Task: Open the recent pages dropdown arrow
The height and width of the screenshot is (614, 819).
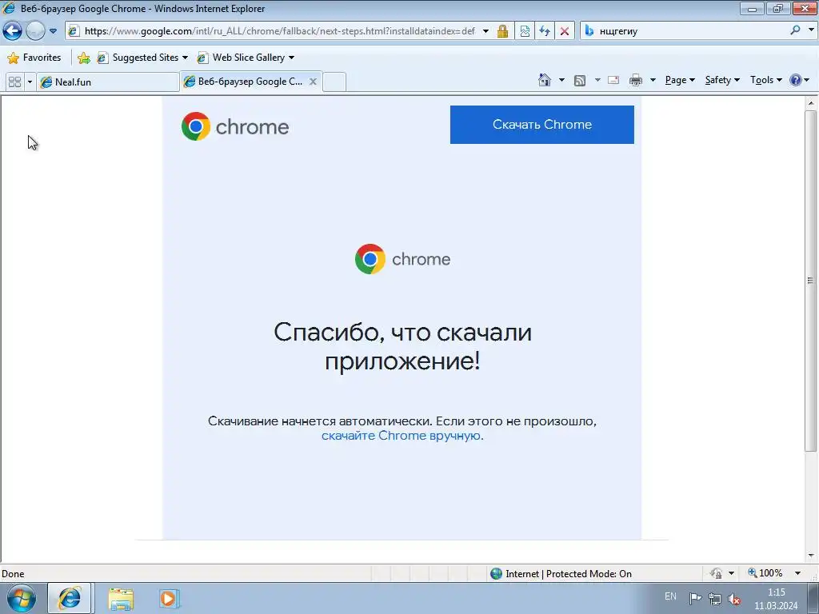Action: (53, 31)
